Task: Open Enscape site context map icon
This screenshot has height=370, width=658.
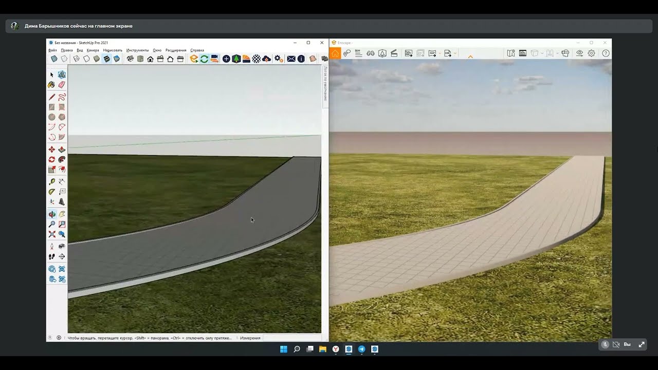Action: click(510, 53)
